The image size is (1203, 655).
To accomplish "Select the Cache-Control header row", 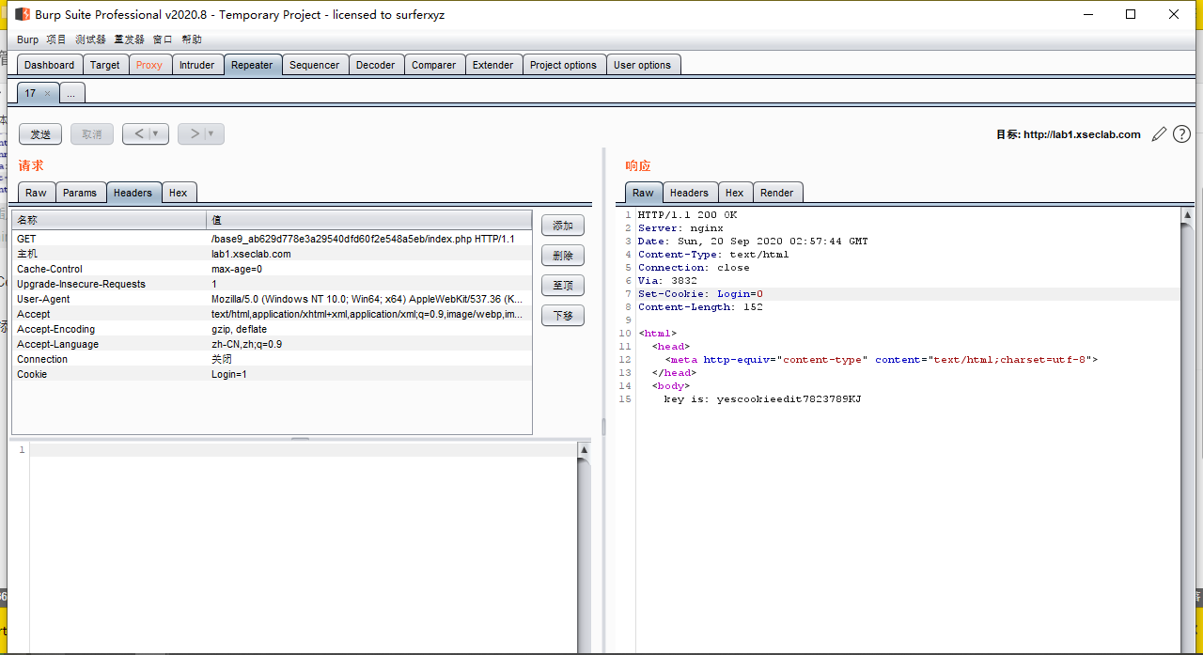I will point(272,269).
